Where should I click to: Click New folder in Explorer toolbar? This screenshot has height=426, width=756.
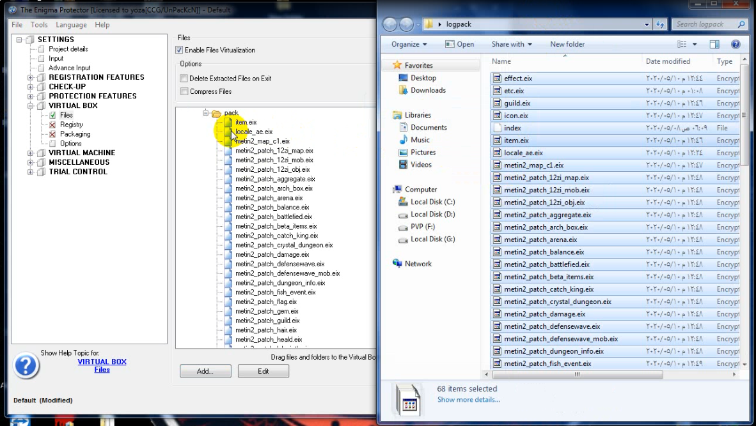(567, 44)
